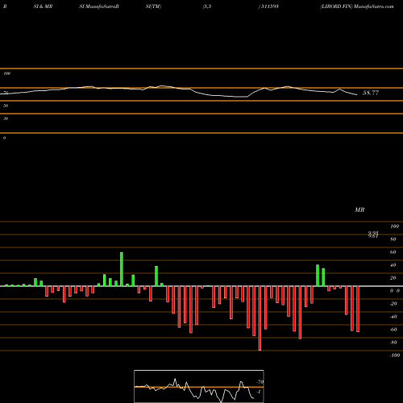Click the -70 label in the mini chart
The image size is (403, 403).
[x=260, y=382]
